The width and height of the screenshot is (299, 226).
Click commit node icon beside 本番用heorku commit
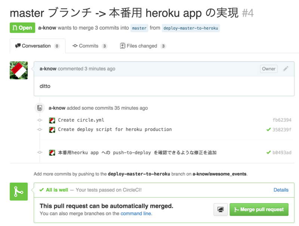pyautogui.click(x=40, y=152)
